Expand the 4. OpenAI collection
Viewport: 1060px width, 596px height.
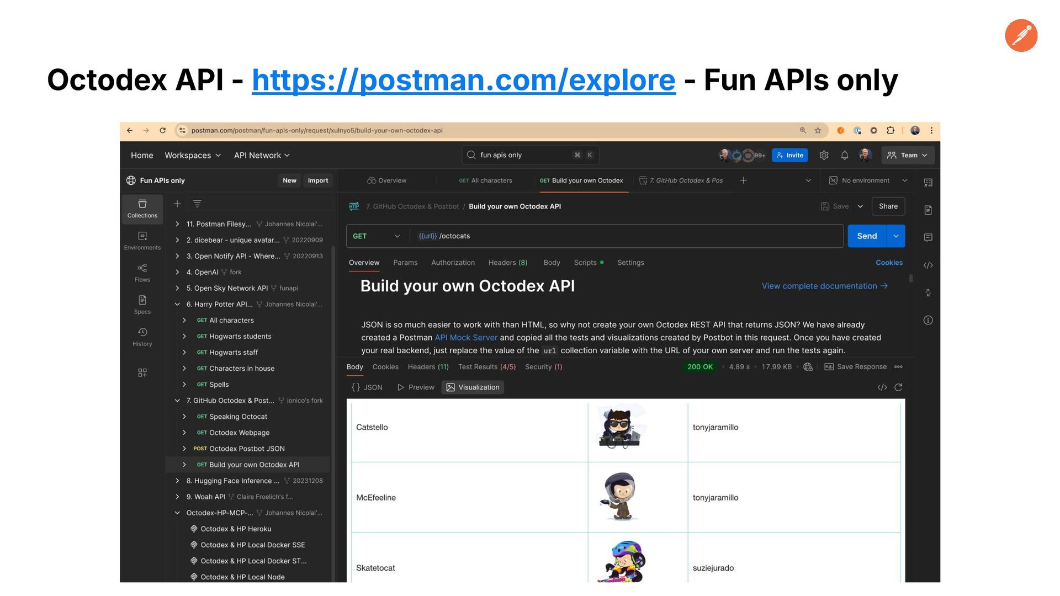pos(177,273)
